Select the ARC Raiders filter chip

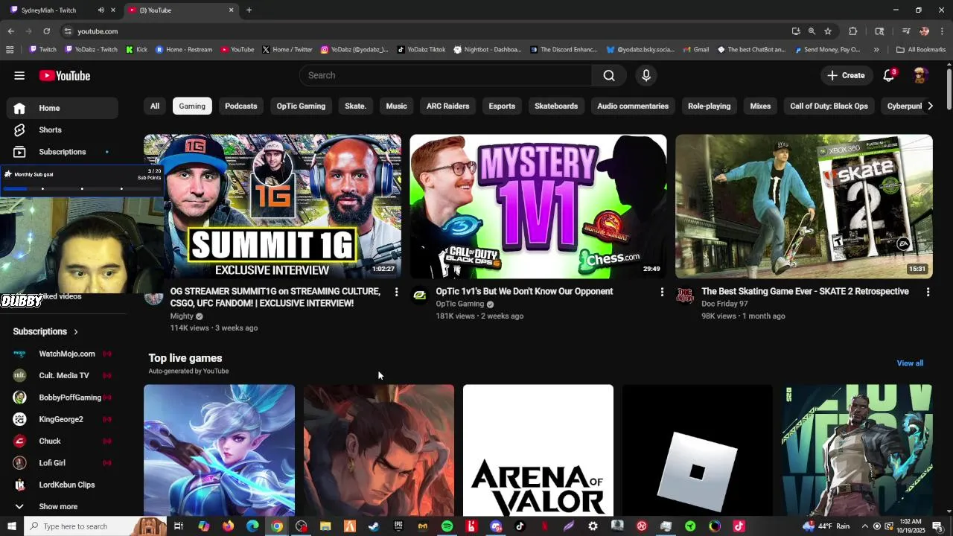point(447,106)
